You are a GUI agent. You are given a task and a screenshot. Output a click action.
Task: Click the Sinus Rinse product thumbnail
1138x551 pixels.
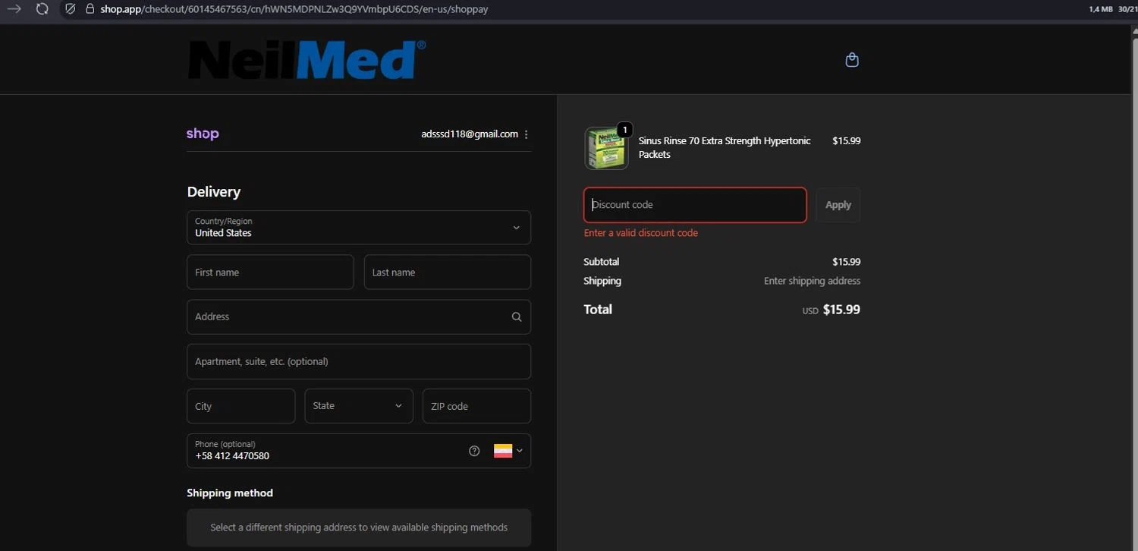(x=607, y=148)
